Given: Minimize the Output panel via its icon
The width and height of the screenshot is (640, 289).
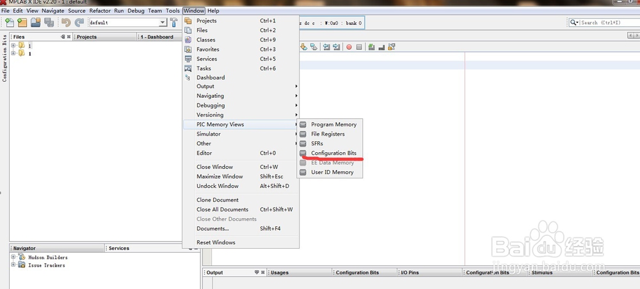Looking at the screenshot, I should pyautogui.click(x=257, y=272).
